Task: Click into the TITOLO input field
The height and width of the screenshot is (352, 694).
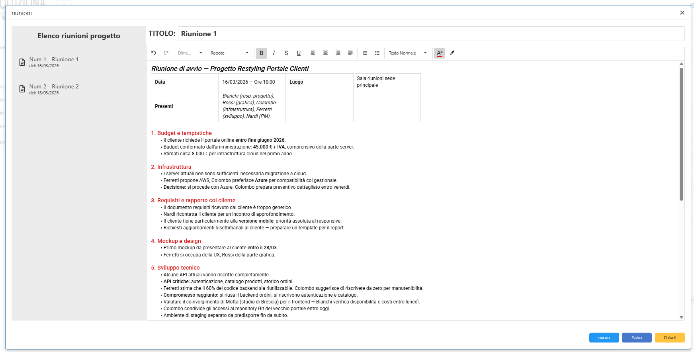Action: click(x=431, y=34)
